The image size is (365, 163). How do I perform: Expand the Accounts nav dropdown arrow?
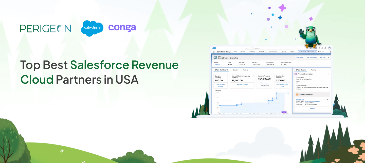pyautogui.click(x=247, y=52)
